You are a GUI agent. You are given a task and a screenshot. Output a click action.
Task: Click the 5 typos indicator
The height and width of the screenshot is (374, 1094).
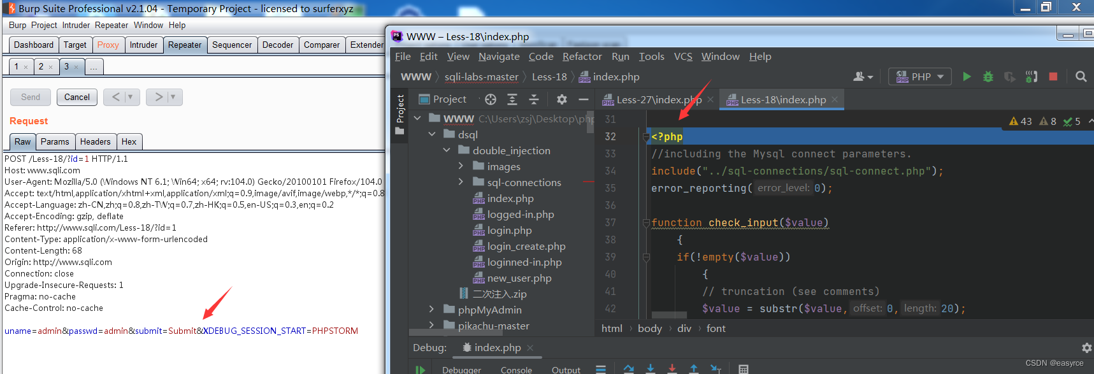(1072, 121)
